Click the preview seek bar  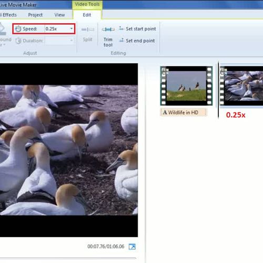(x=68, y=258)
